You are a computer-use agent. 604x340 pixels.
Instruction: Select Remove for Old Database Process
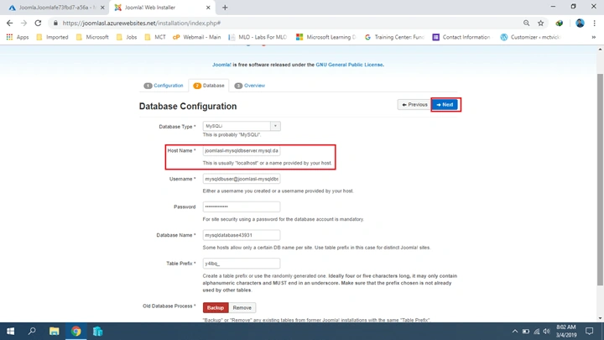pos(242,307)
